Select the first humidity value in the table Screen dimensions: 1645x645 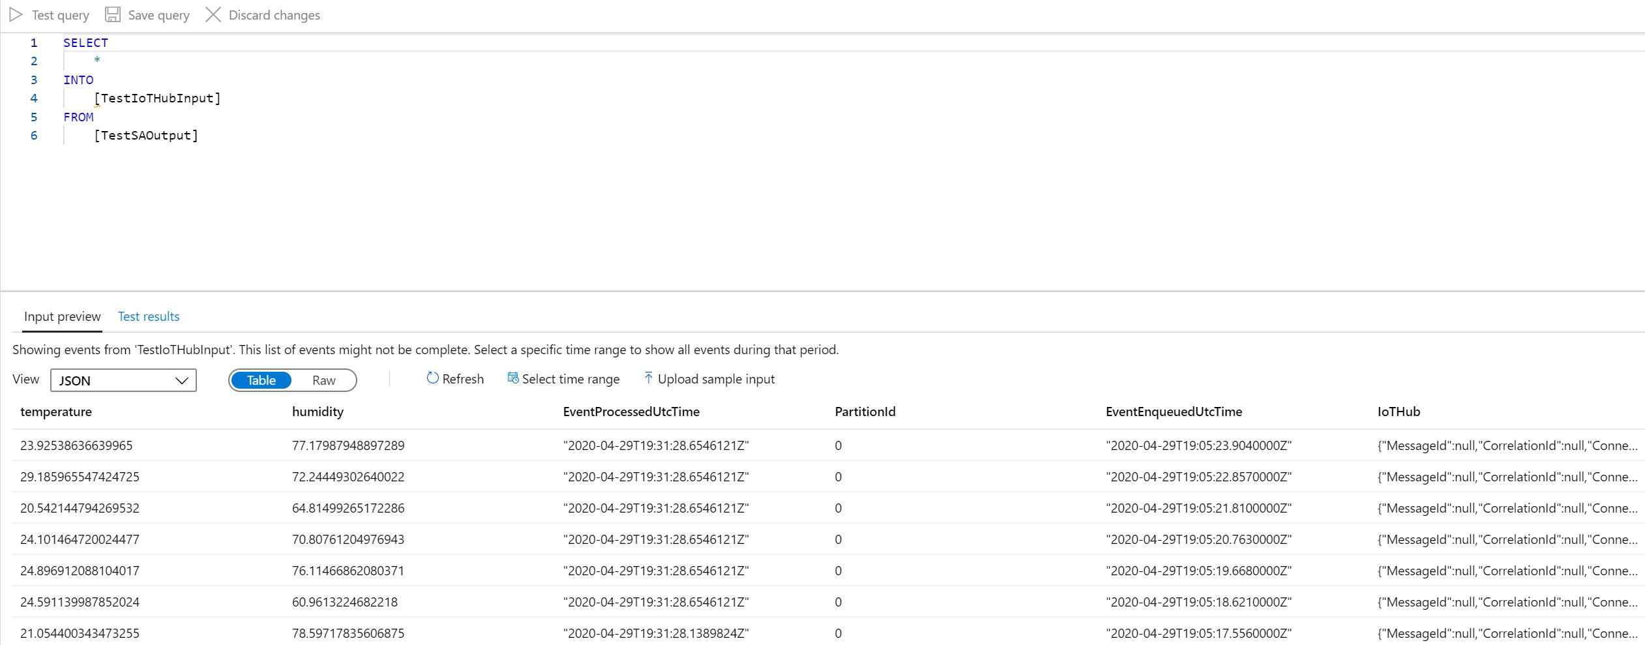tap(348, 445)
